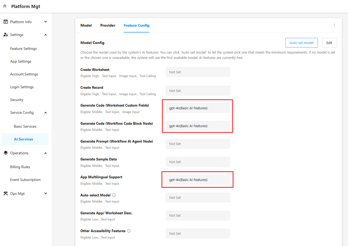Viewport: 348px width, 246px height.
Task: Switch to the Provider tab
Action: click(108, 25)
